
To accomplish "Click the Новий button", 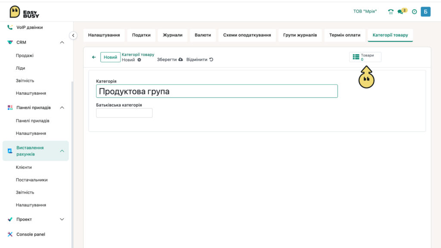I will tap(110, 57).
